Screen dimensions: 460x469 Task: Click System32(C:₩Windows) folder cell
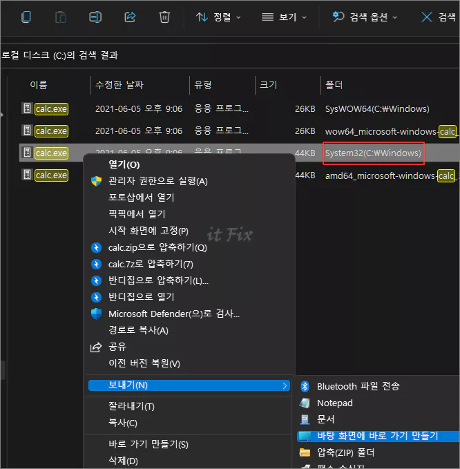[373, 153]
